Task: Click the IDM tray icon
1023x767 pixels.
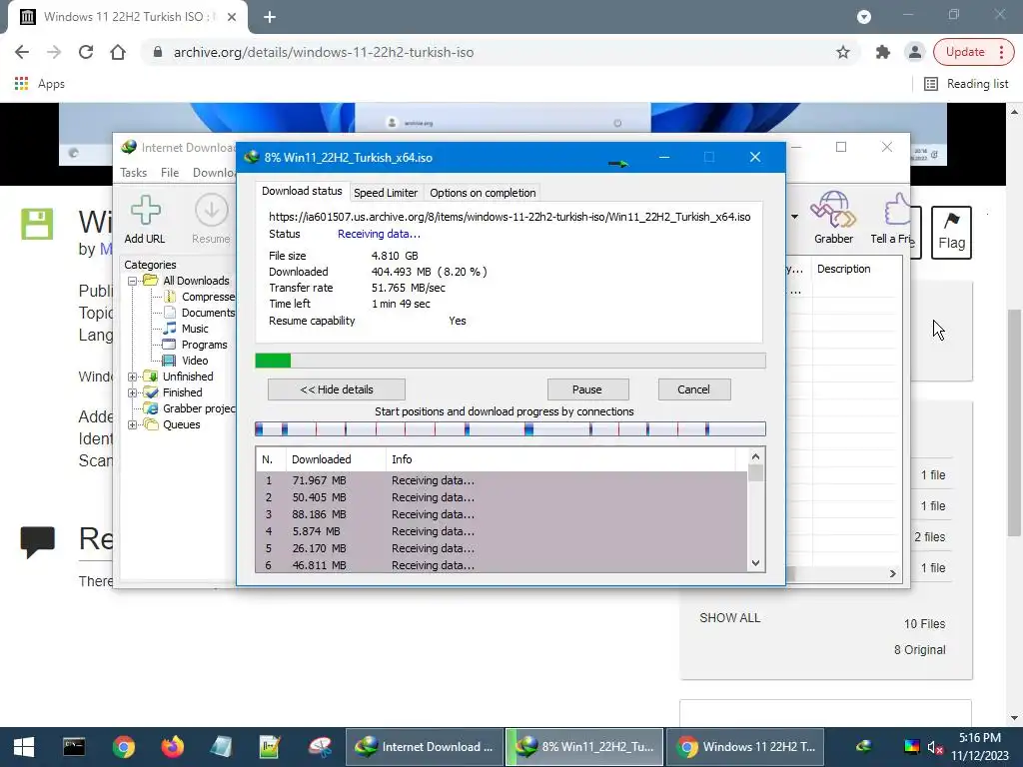Action: click(x=864, y=747)
